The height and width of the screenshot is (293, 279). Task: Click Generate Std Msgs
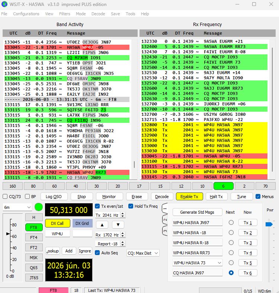click(x=197, y=212)
